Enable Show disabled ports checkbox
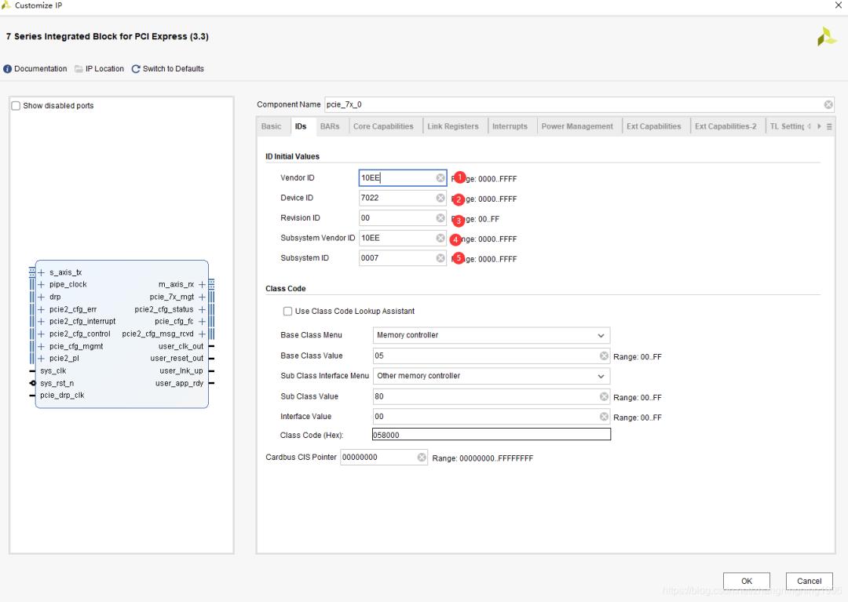 pyautogui.click(x=16, y=106)
